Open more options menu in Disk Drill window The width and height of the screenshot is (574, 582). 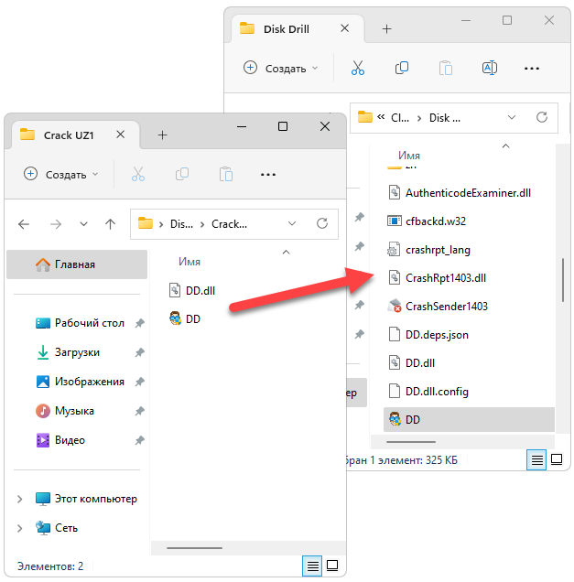(x=531, y=69)
